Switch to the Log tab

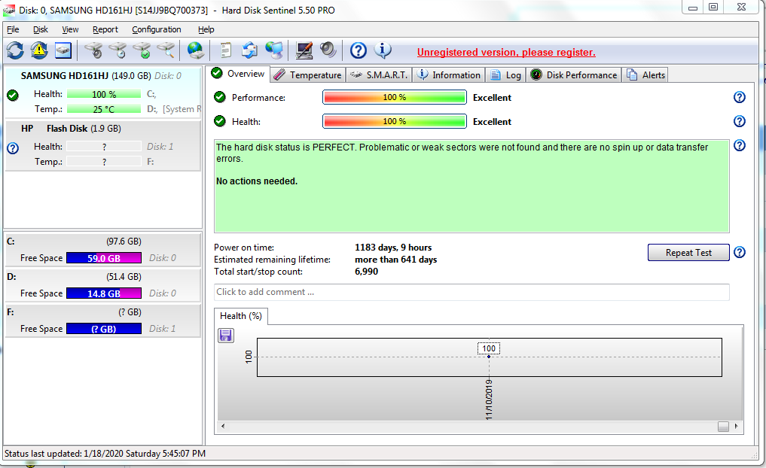(x=505, y=74)
